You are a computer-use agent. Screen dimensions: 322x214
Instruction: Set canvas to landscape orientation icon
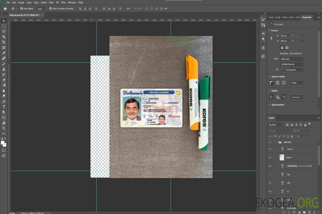287,47
